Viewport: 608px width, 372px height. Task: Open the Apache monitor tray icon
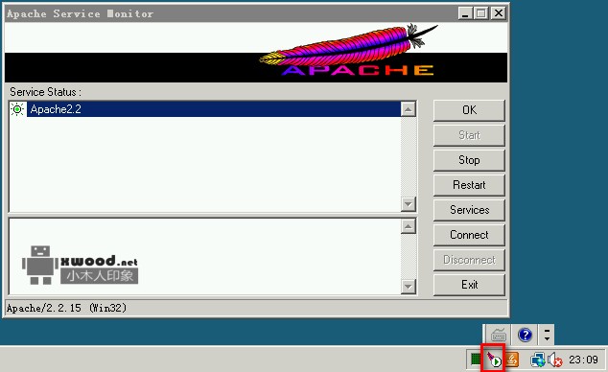pyautogui.click(x=494, y=360)
